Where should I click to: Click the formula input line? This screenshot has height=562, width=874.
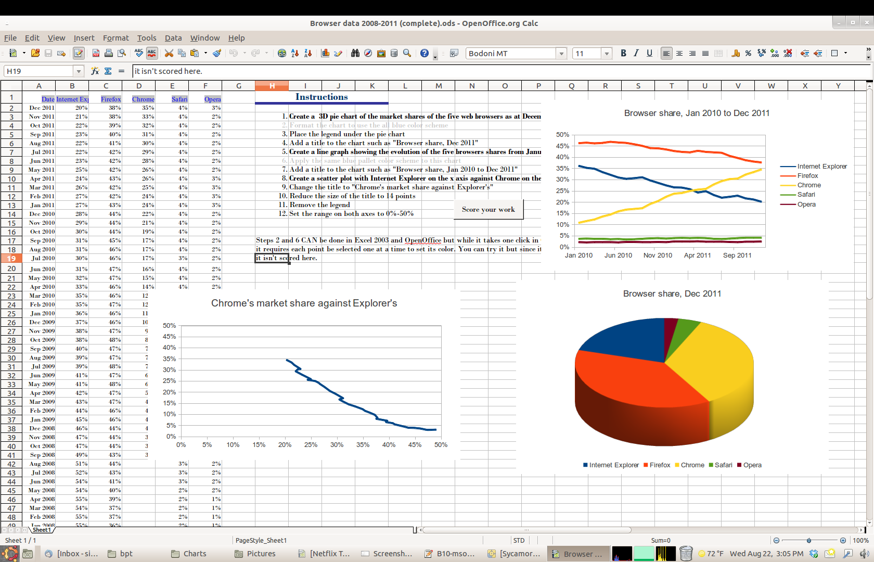pos(502,71)
